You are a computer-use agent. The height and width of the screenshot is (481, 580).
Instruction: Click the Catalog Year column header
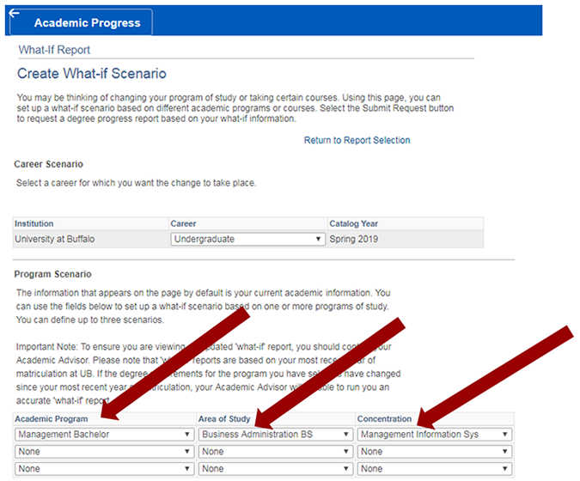(x=357, y=223)
